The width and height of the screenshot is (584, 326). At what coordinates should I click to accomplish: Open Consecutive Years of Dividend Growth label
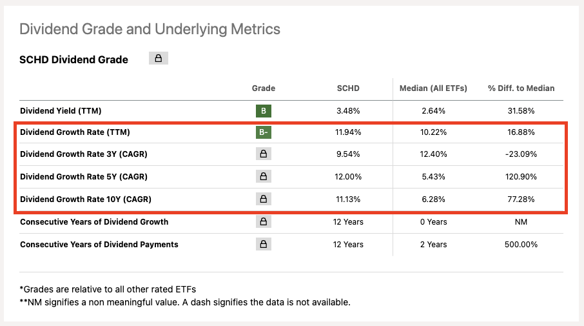94,222
